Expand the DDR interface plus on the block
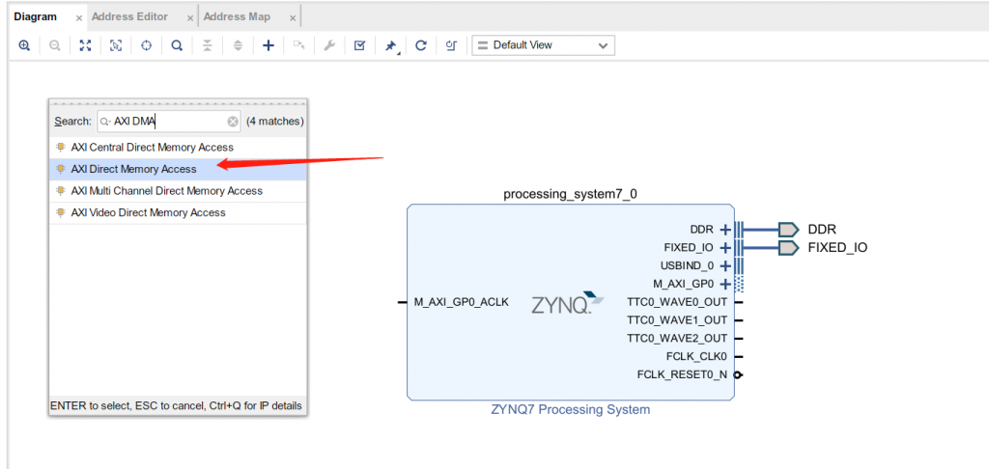This screenshot has height=469, width=989. tap(725, 230)
